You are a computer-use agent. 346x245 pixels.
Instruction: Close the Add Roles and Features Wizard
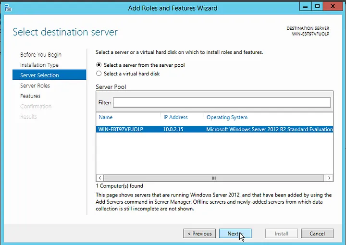[x=333, y=6]
